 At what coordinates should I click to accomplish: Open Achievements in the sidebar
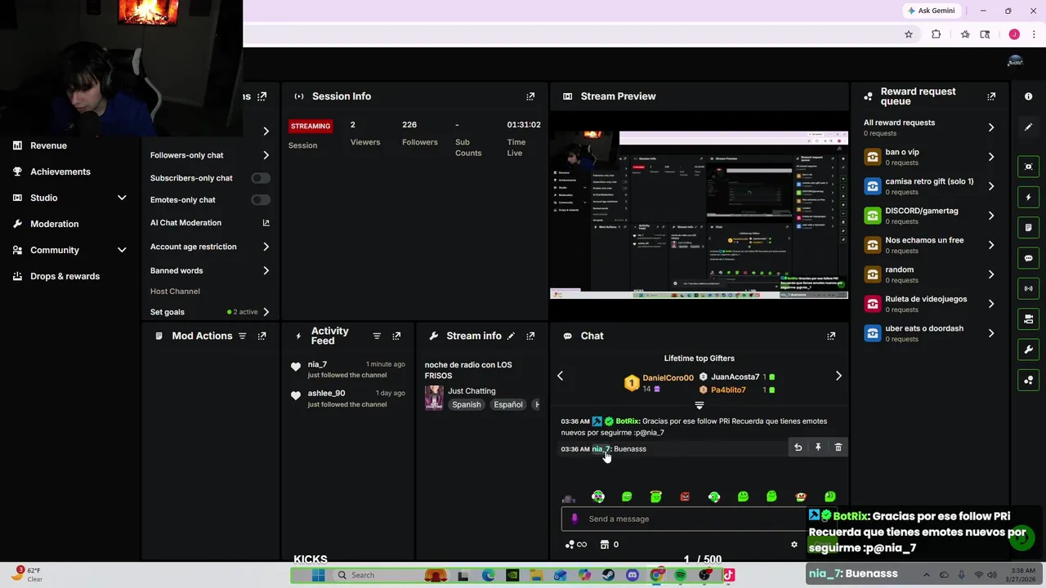(60, 171)
